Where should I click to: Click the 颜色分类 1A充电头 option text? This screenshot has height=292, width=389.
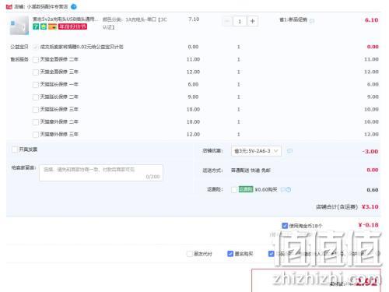coord(135,23)
